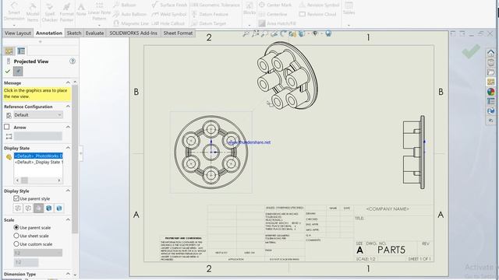This screenshot has height=280, width=499.
Task: Click the isometric view of the part
Action: tap(287, 76)
